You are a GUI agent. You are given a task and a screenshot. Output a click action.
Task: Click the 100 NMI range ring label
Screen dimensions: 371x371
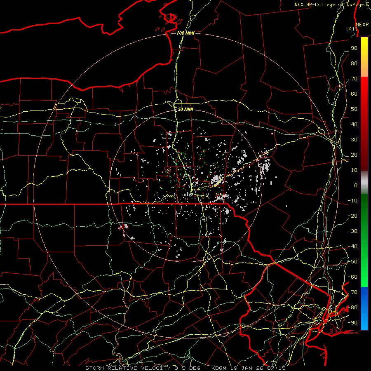[x=185, y=33]
